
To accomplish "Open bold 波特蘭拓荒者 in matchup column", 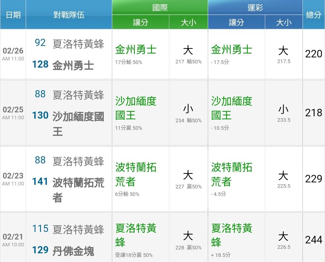I will (x=78, y=190).
